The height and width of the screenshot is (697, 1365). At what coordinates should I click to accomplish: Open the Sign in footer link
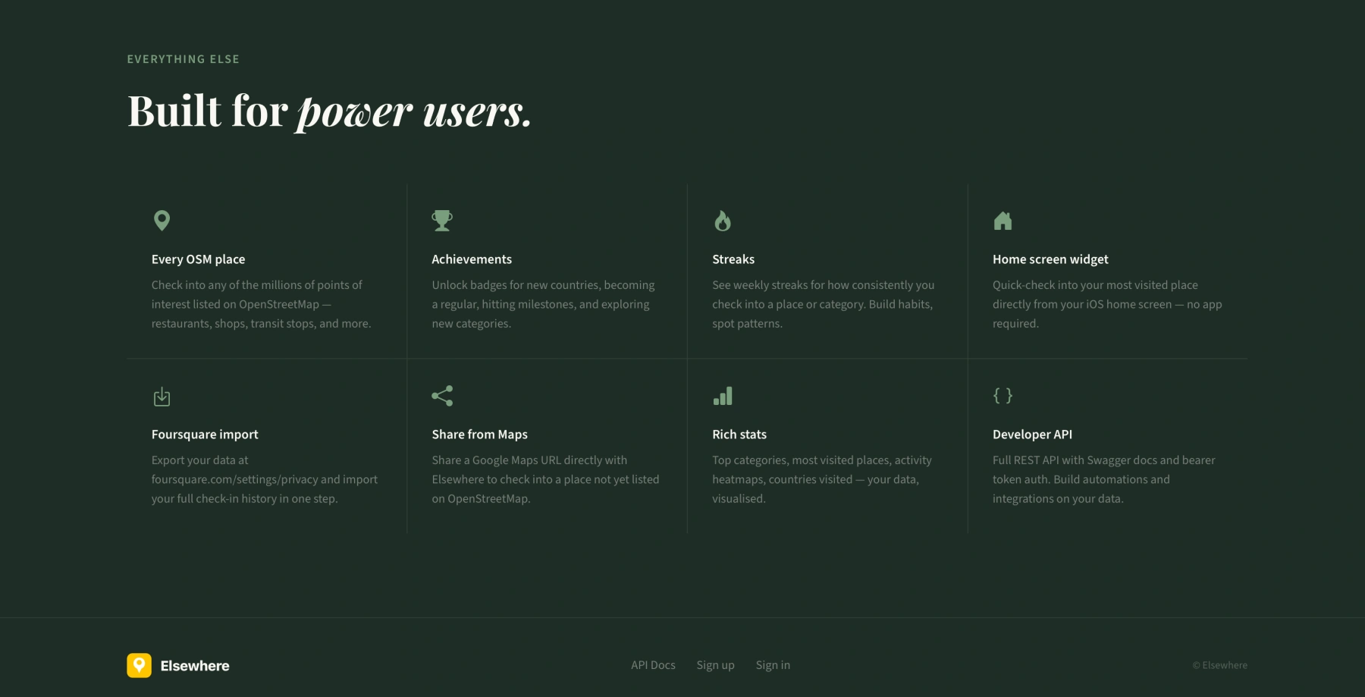(x=773, y=665)
